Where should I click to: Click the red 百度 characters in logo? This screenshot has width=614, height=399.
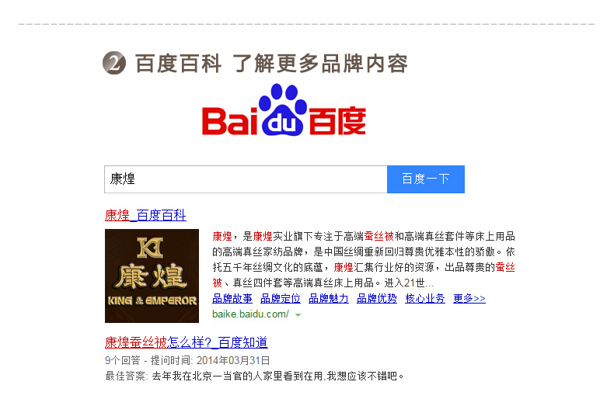tap(337, 120)
